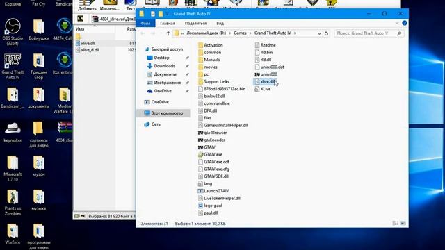
Task: Expand the ribbon with the chevron arrow
Action: (x=397, y=23)
